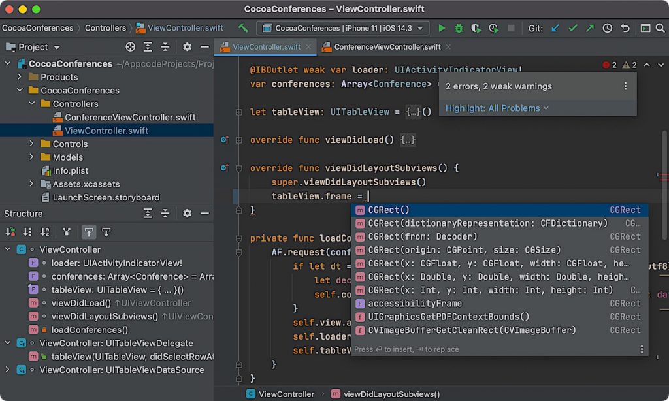The image size is (669, 401).
Task: Commit changes to Git
Action: pyautogui.click(x=572, y=29)
